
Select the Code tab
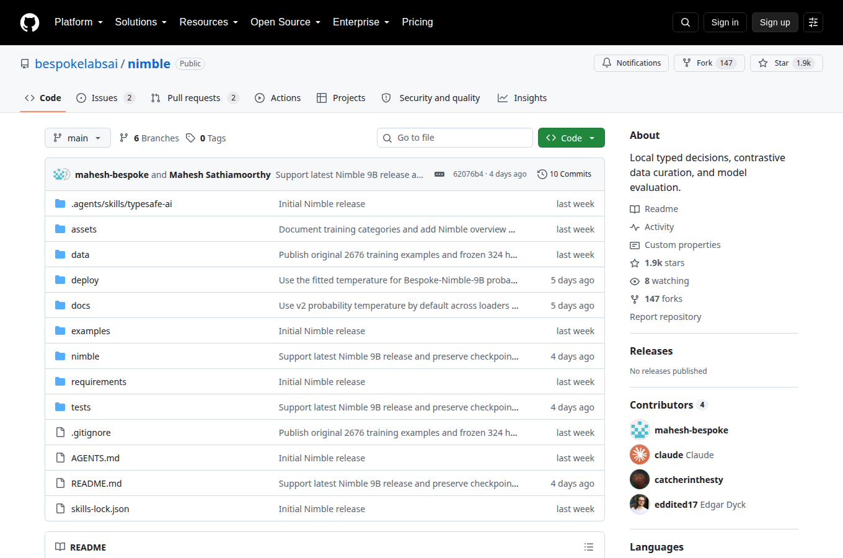pyautogui.click(x=43, y=98)
